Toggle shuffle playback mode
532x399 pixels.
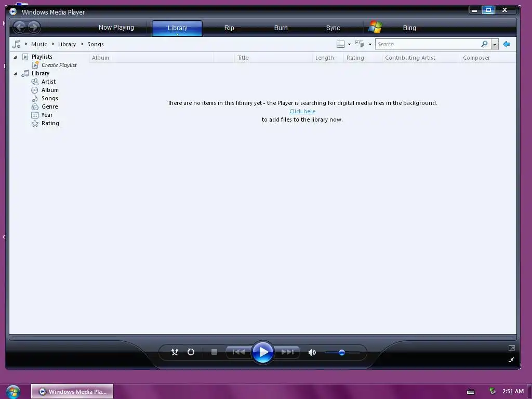coord(175,352)
